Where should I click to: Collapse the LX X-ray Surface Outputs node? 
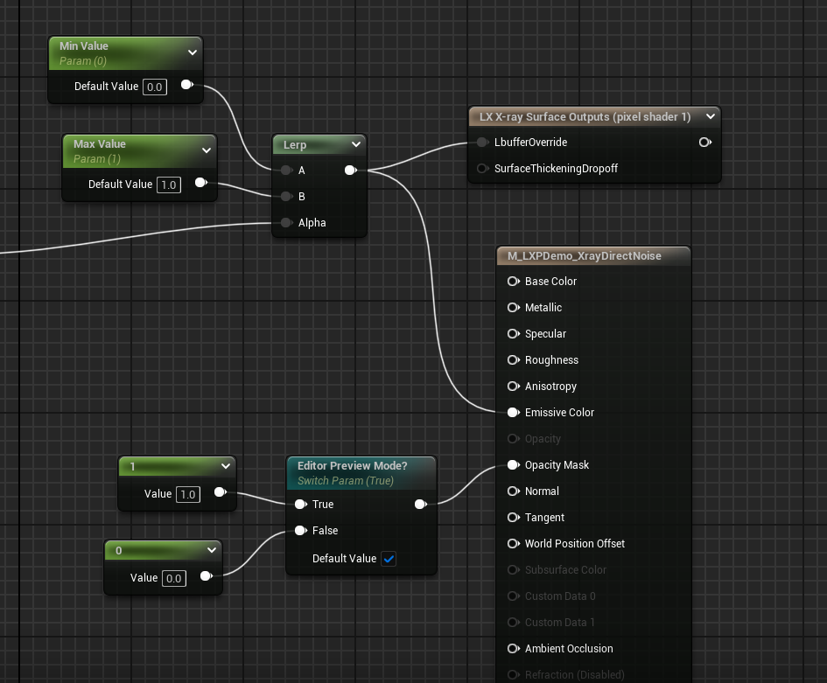pyautogui.click(x=710, y=116)
